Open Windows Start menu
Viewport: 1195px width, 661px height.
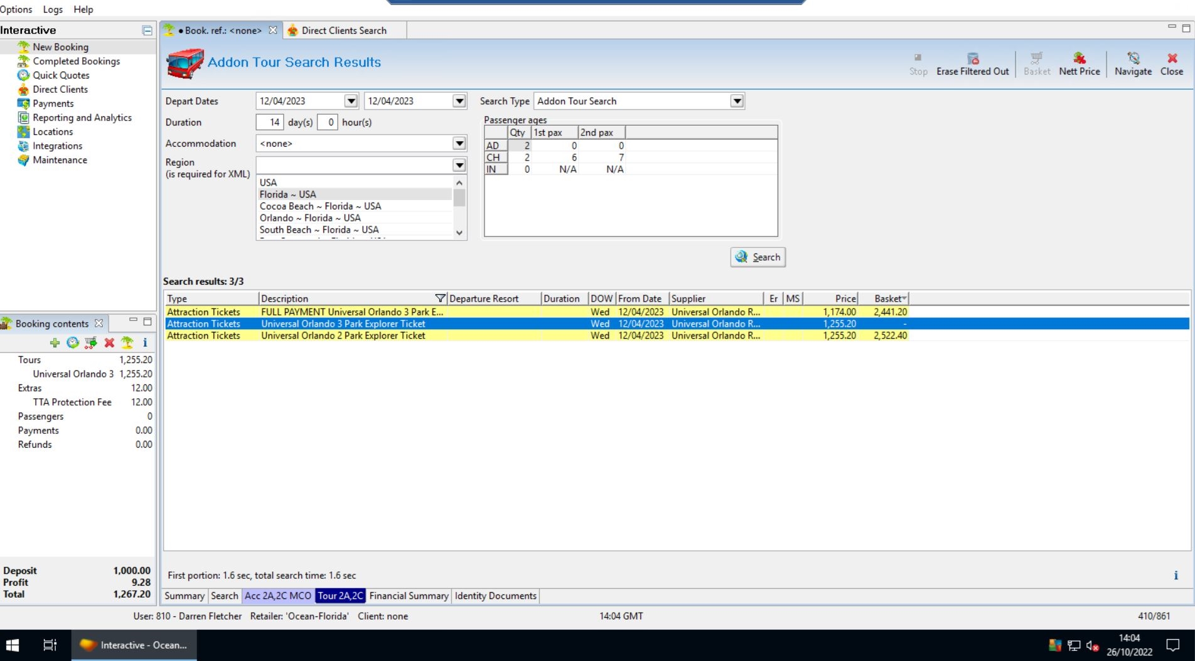coord(13,645)
